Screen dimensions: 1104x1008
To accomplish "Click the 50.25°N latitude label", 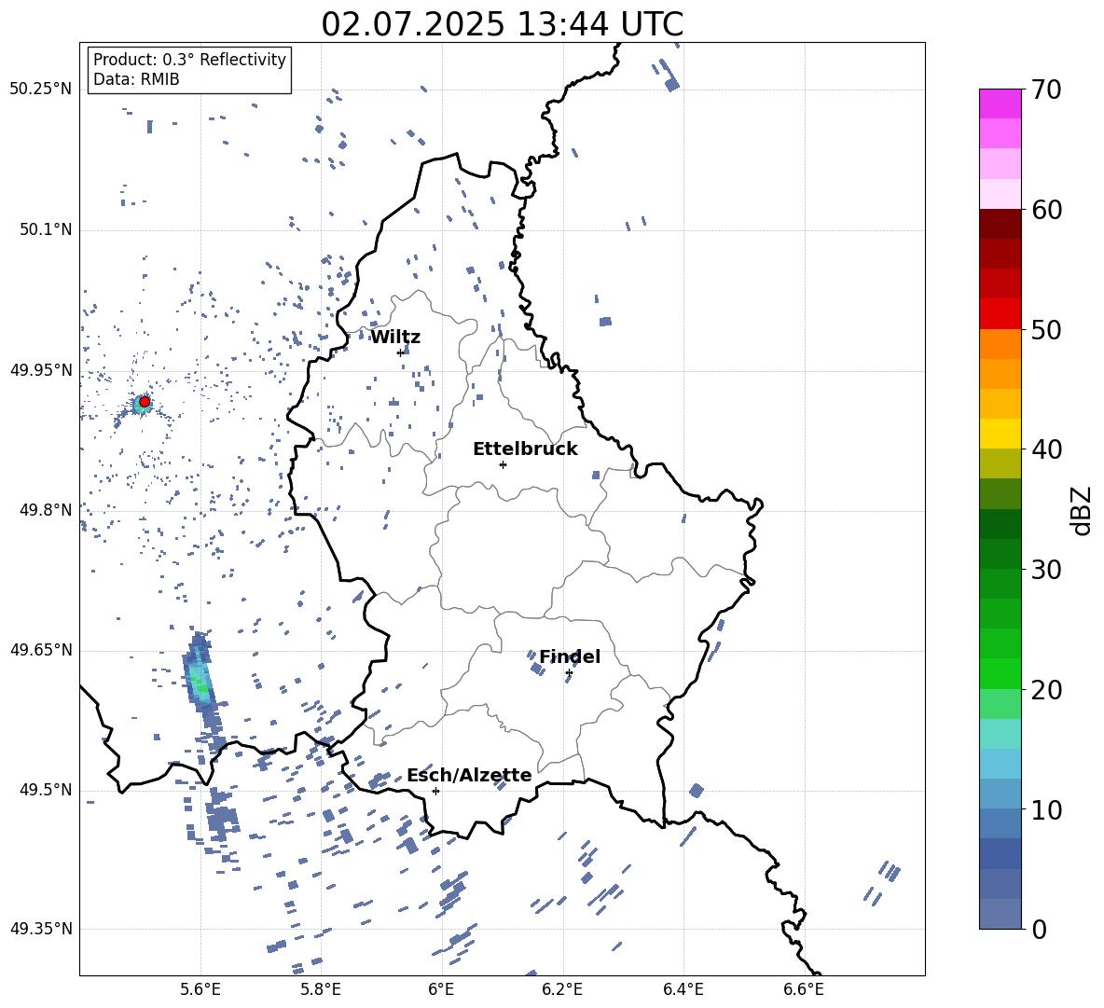I will (x=41, y=90).
